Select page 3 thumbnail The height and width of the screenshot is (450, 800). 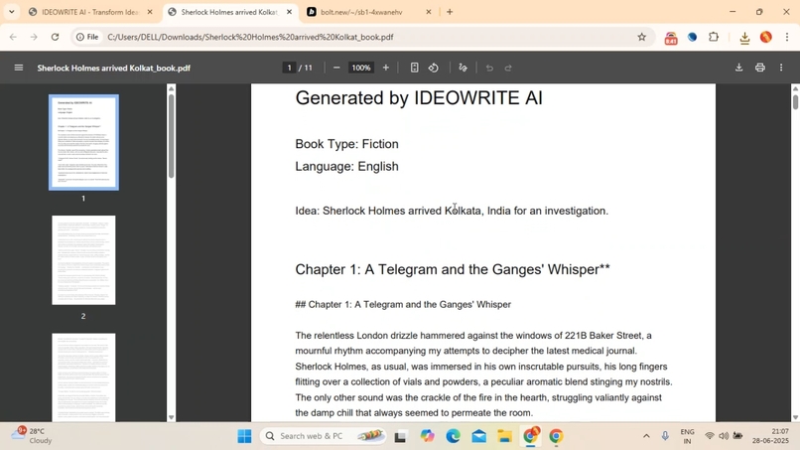pyautogui.click(x=83, y=376)
